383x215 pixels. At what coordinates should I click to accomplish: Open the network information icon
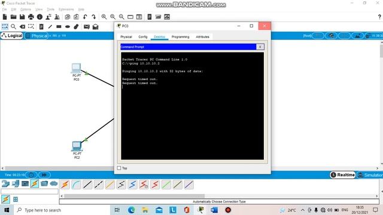coord(39,17)
